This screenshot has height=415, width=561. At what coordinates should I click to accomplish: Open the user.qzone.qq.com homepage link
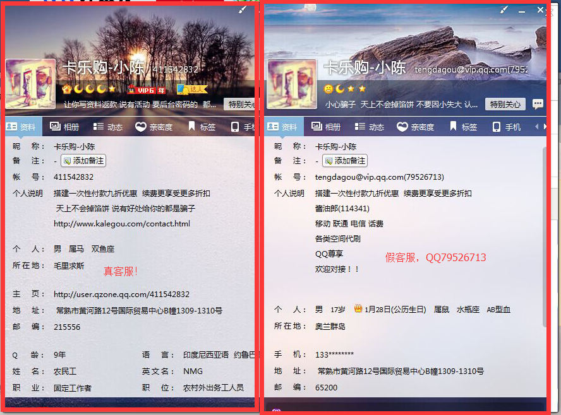tap(121, 295)
